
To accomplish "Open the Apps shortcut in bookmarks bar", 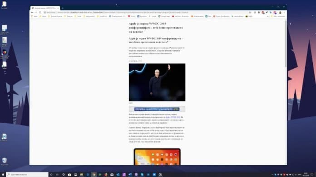I will [x=35, y=16].
